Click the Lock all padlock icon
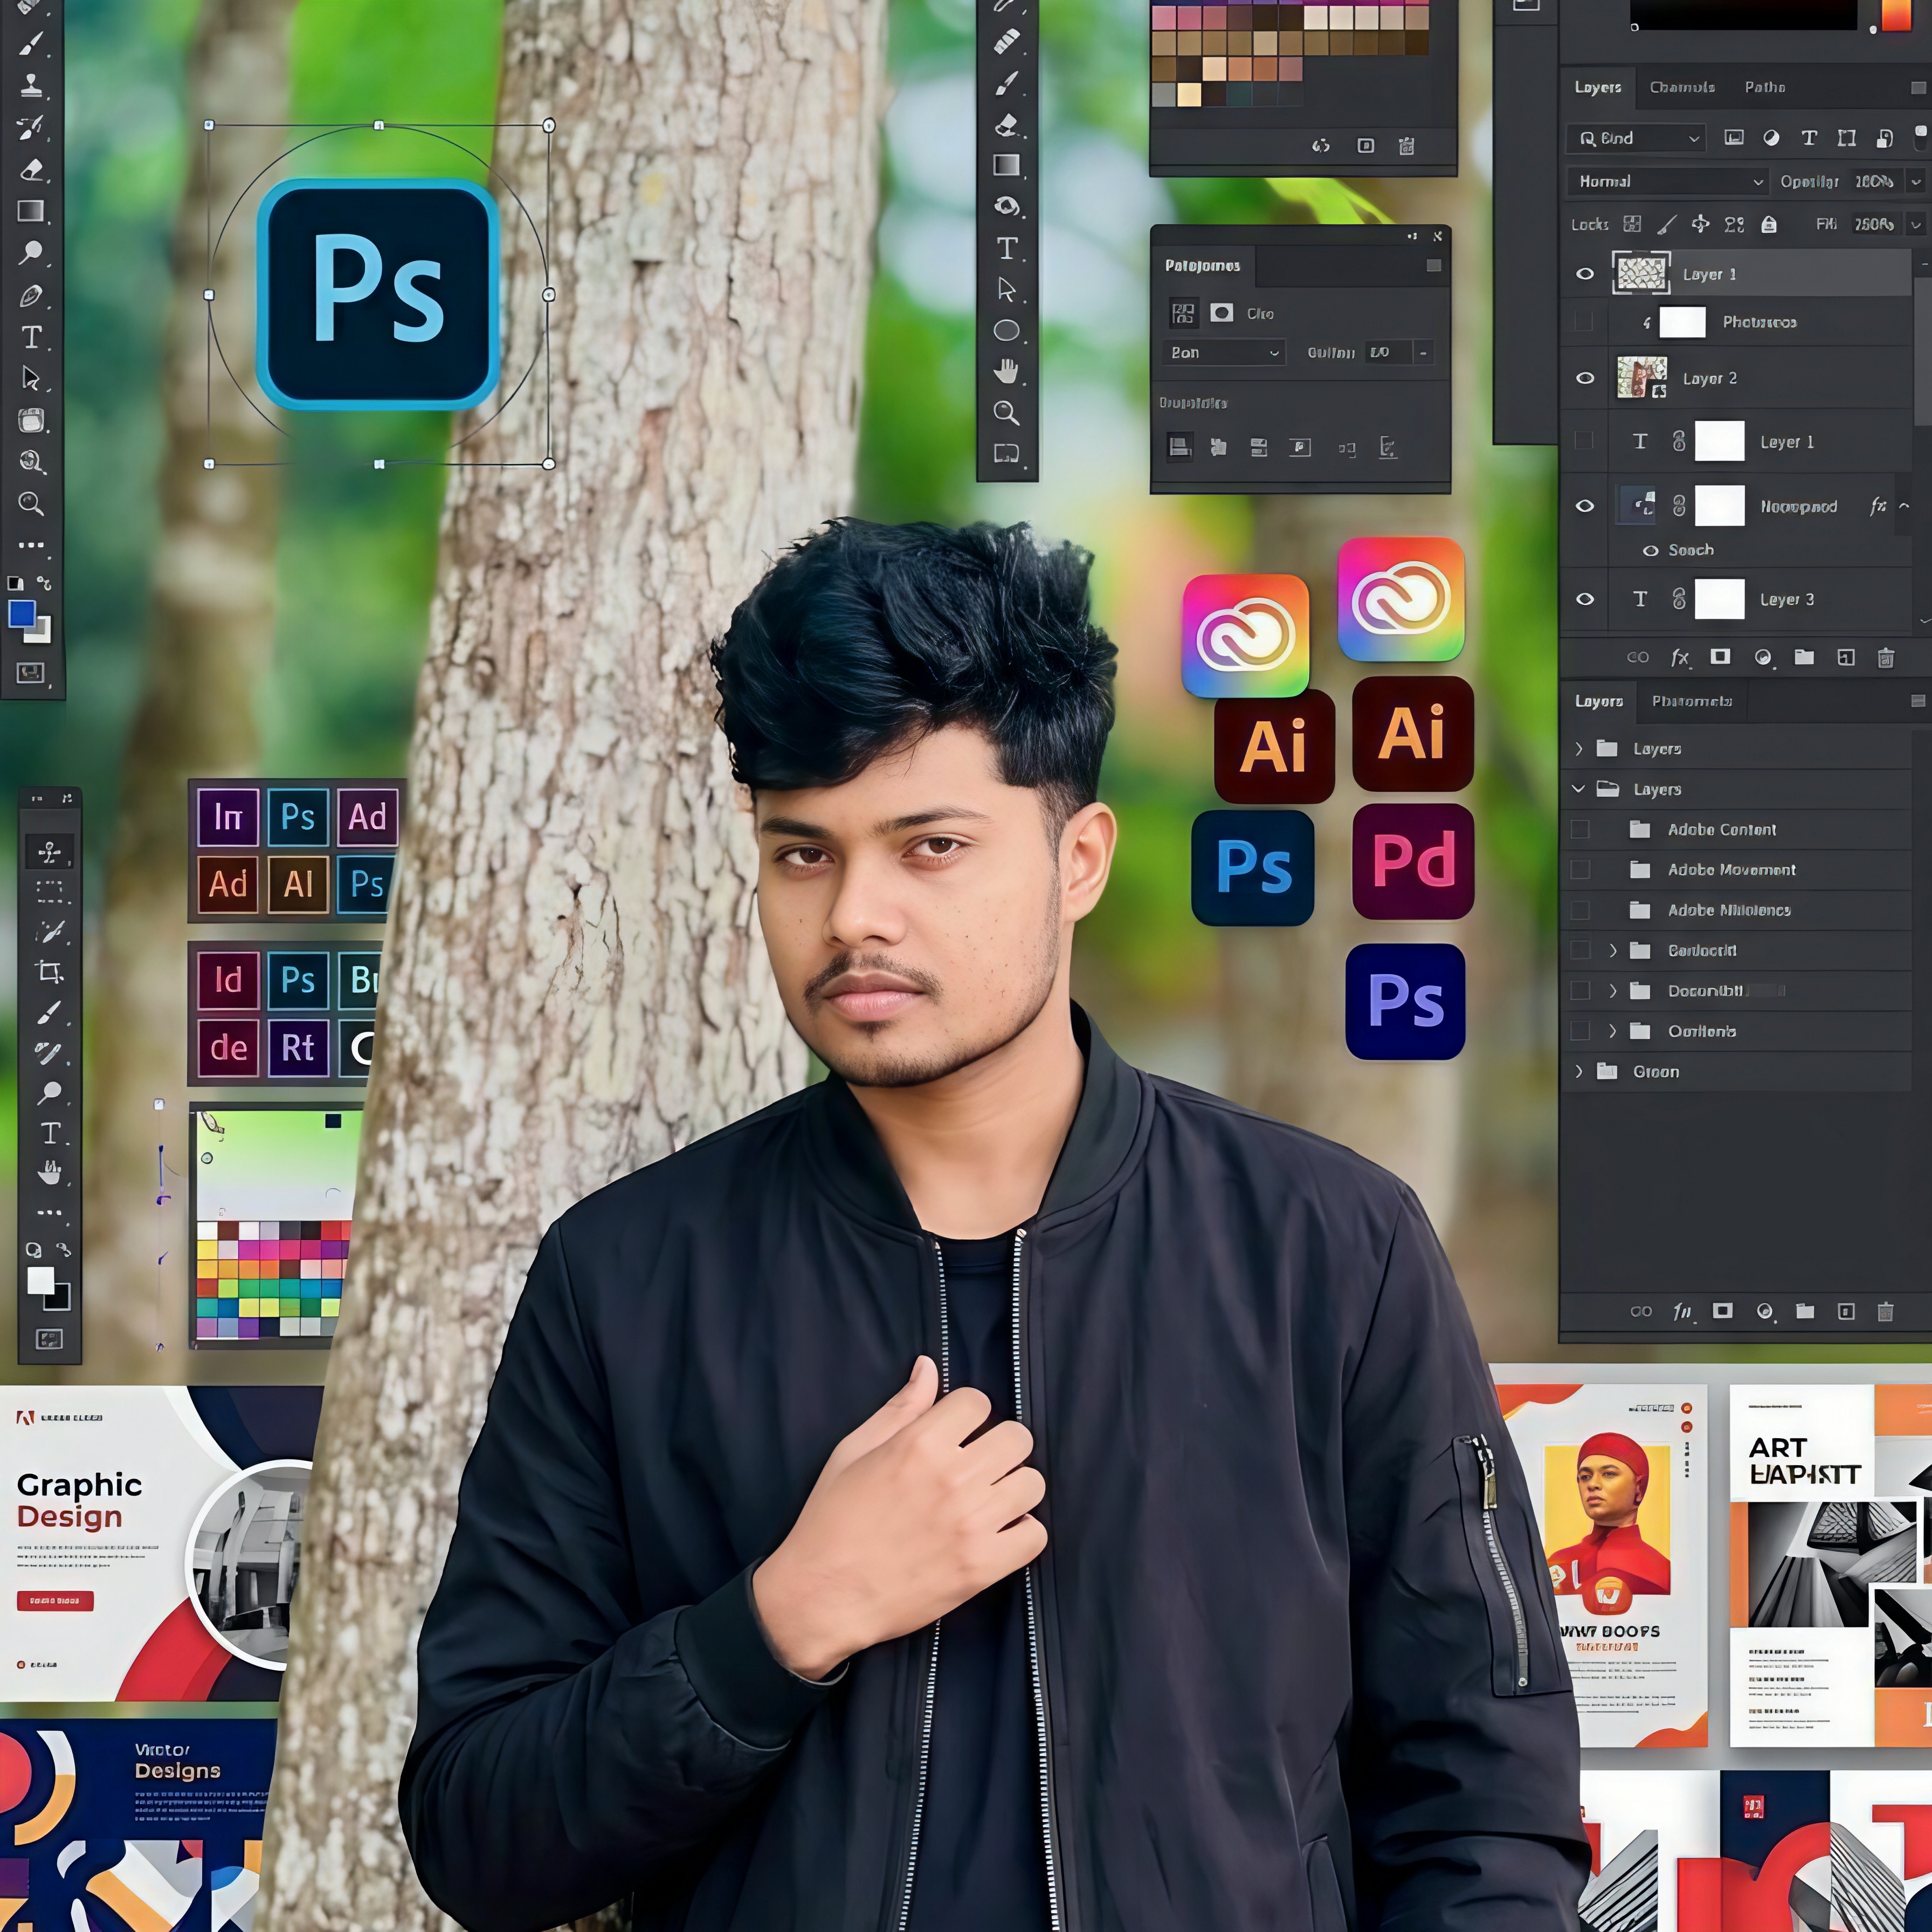Image resolution: width=1932 pixels, height=1932 pixels. (x=1769, y=224)
